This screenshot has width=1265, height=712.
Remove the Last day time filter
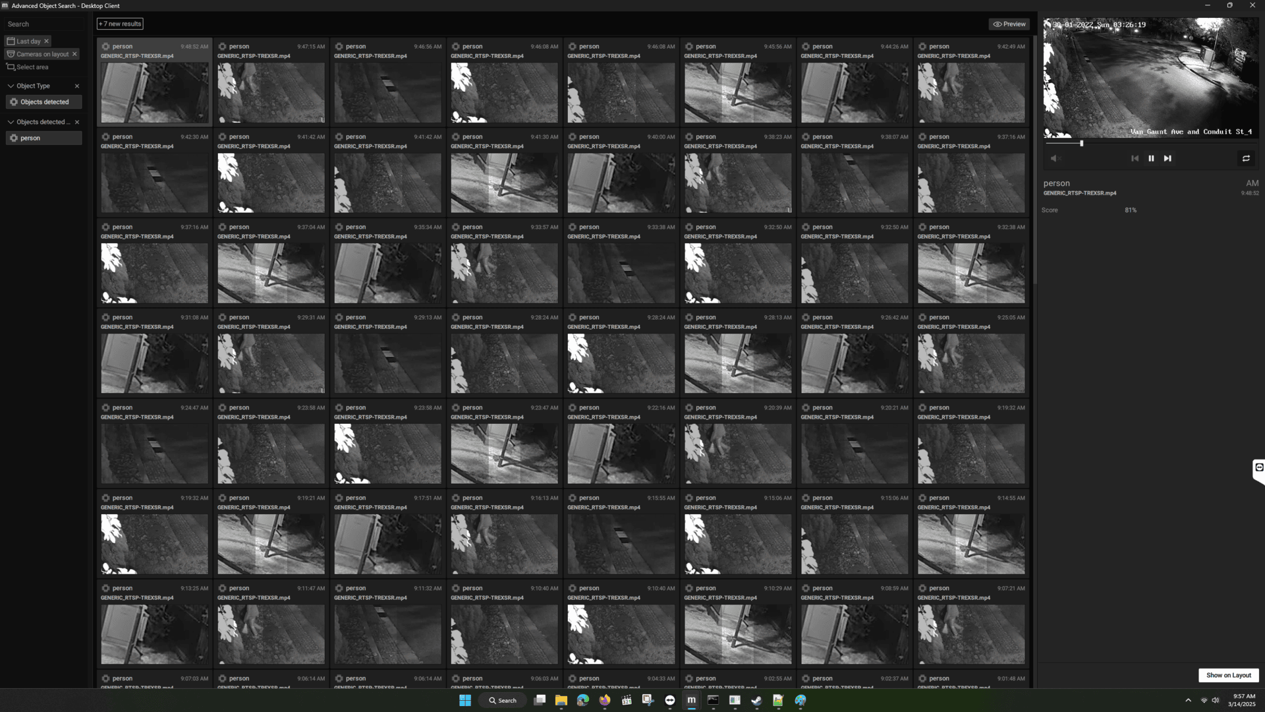46,41
